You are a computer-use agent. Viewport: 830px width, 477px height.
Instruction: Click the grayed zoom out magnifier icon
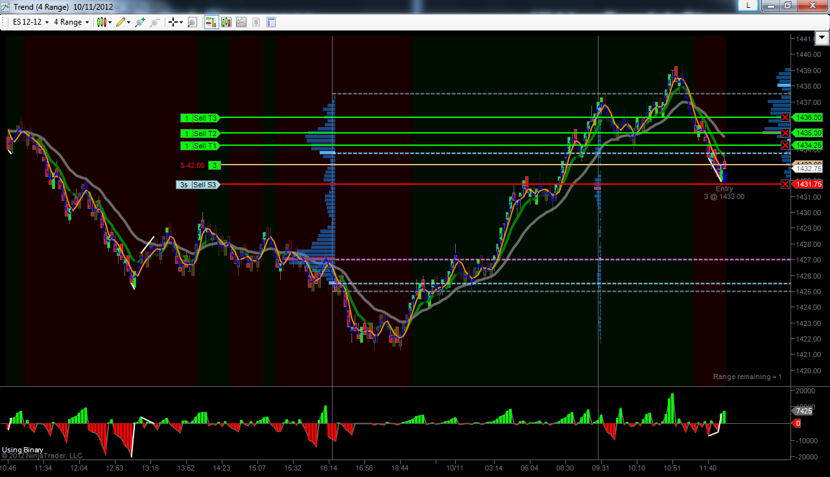tap(154, 22)
